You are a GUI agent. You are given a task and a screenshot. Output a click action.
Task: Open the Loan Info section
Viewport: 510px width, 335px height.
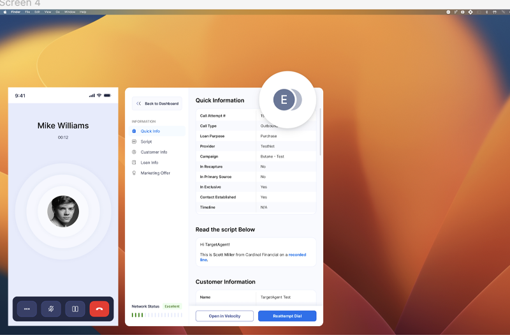tap(149, 163)
